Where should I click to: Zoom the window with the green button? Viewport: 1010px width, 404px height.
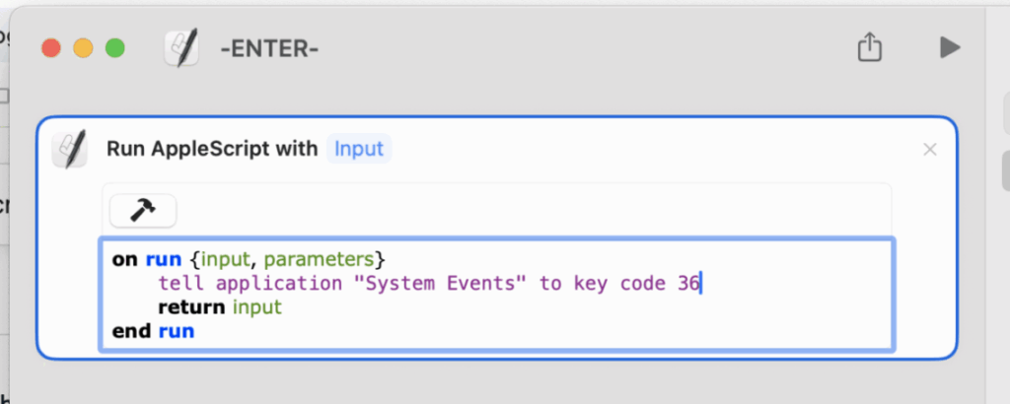pos(115,48)
